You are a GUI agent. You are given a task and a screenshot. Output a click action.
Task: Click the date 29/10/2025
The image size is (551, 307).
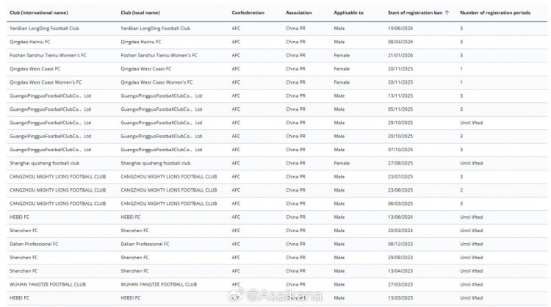coord(400,123)
